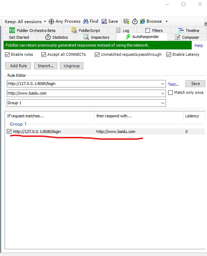Open the Log tab
Screen dimensions: 207x256
123,30
